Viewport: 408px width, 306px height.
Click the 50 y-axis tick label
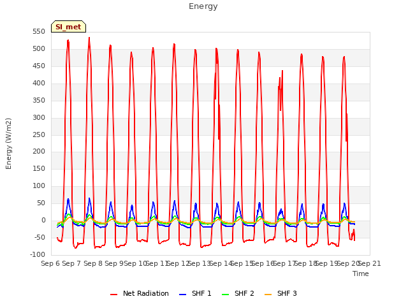click(x=41, y=203)
